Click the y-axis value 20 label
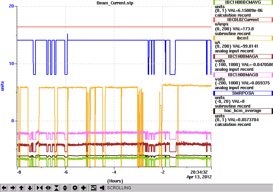Screen dimensions: 273x192 (x=11, y=6)
